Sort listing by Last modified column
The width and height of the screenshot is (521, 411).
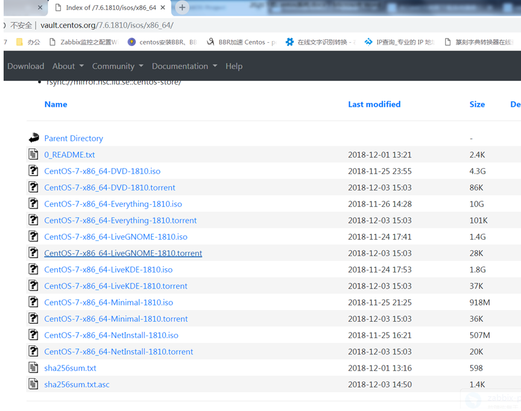pyautogui.click(x=374, y=104)
